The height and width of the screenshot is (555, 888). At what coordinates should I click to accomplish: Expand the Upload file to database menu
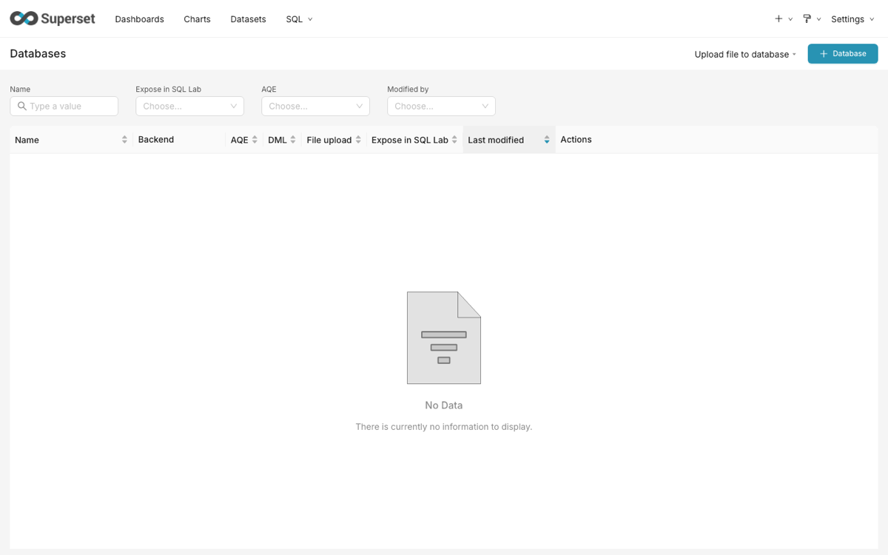tap(745, 54)
